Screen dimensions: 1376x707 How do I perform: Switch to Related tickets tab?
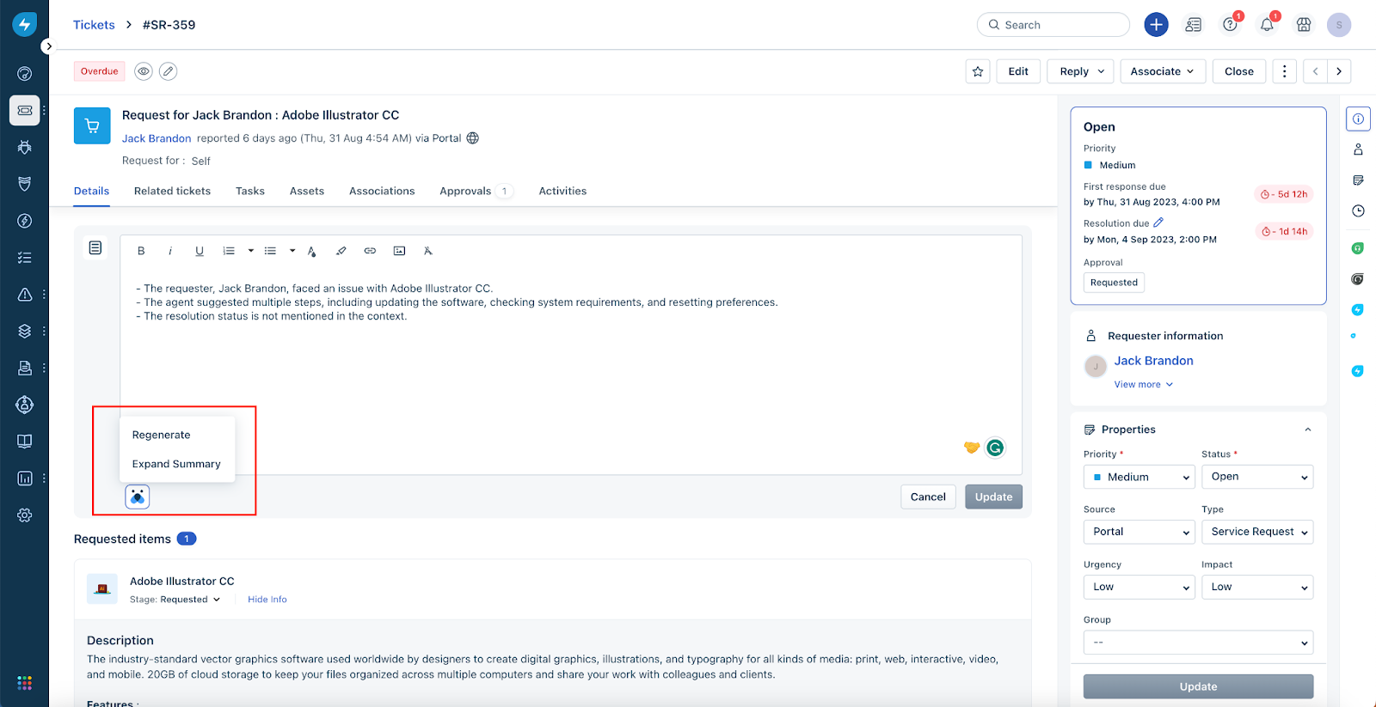(x=172, y=191)
